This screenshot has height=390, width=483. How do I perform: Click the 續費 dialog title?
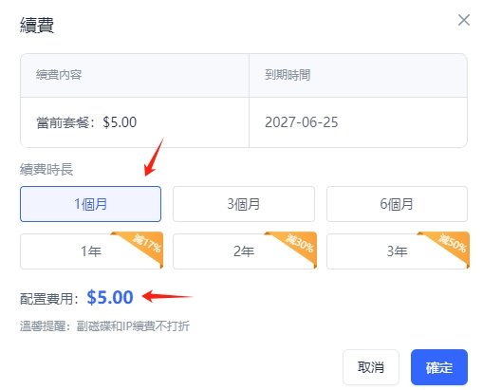click(37, 25)
